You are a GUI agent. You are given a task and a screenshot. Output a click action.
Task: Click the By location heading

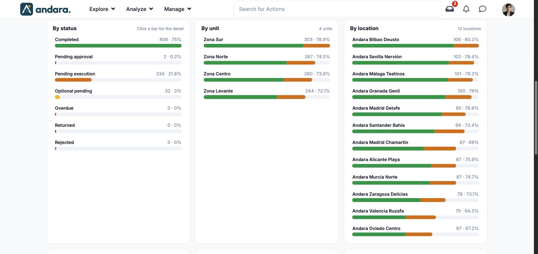(x=364, y=28)
